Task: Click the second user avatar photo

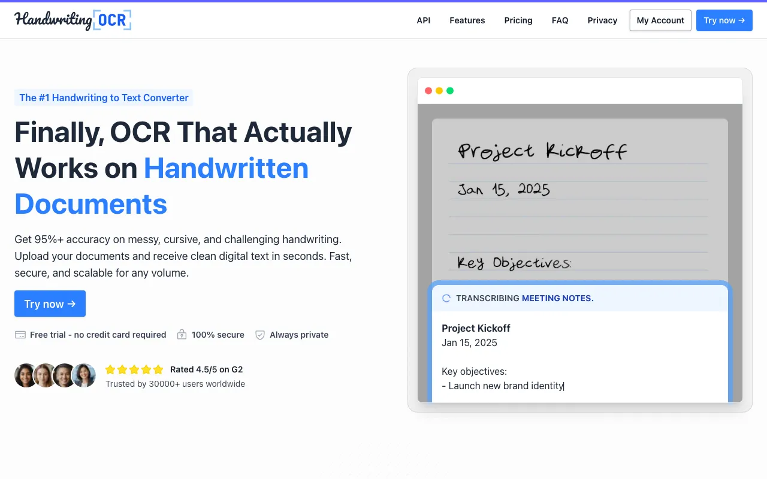Action: [x=45, y=375]
